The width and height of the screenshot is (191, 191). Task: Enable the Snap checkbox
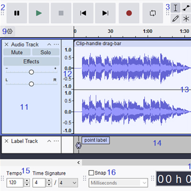tap(91, 173)
